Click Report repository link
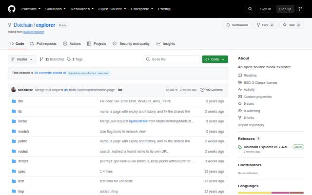The image size is (312, 195). [251, 125]
